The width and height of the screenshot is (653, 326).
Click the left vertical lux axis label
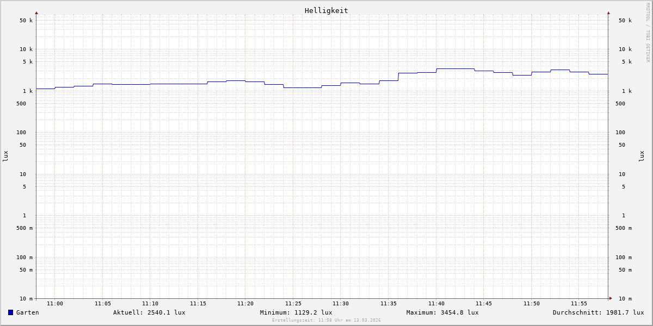click(x=5, y=156)
